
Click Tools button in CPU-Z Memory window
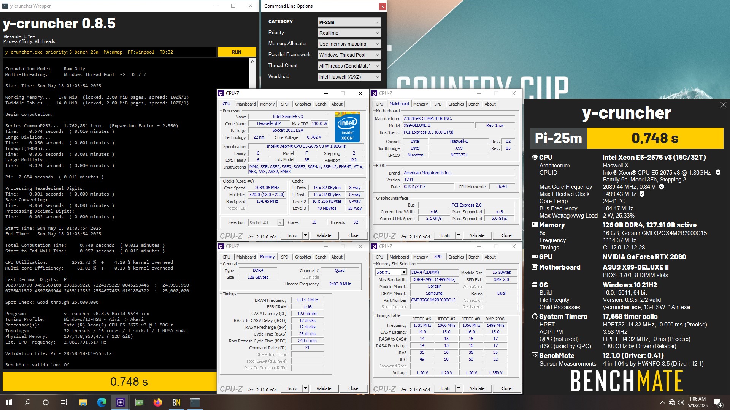point(292,388)
